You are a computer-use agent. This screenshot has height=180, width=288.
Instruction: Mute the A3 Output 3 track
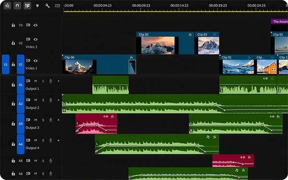point(36,120)
